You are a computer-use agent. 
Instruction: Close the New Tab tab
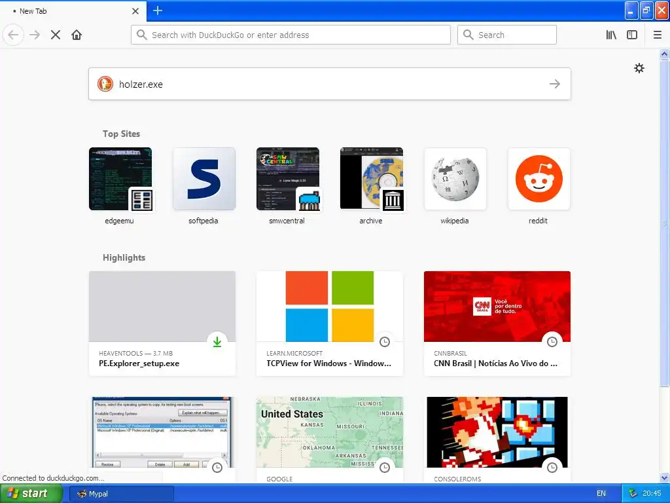(x=135, y=11)
